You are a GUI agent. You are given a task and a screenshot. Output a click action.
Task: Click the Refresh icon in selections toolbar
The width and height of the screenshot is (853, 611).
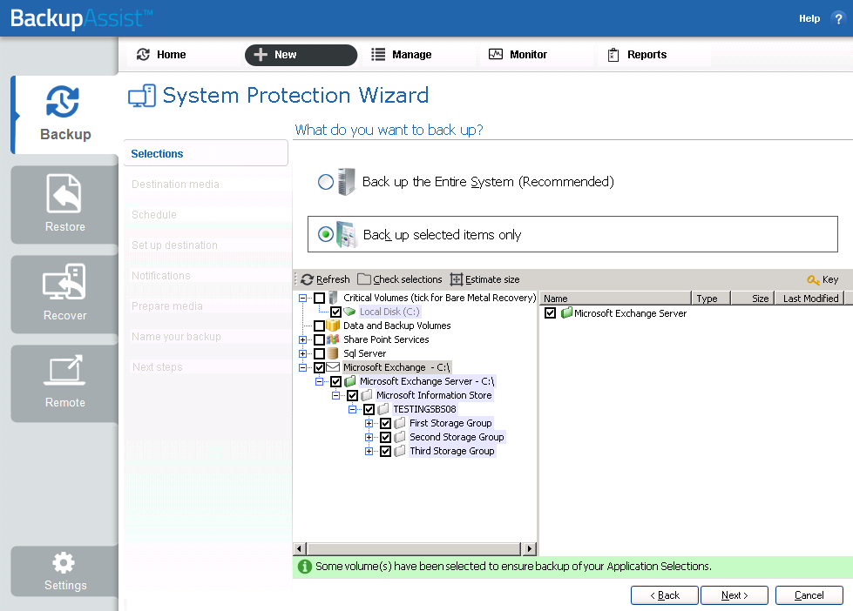(x=307, y=279)
